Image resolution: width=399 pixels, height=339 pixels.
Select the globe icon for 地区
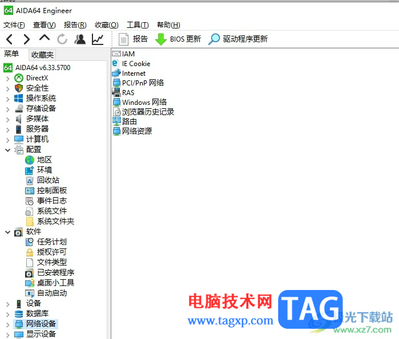(30, 160)
